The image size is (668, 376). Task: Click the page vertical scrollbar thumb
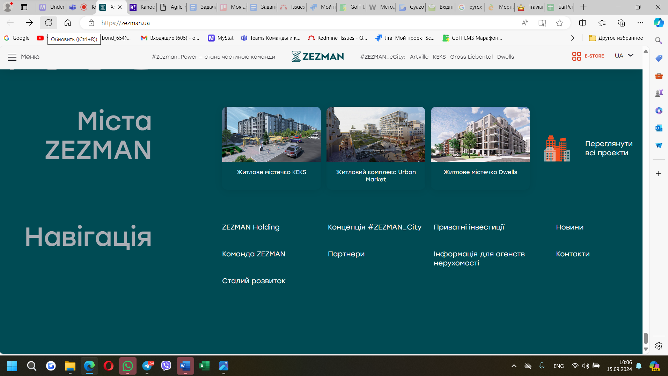[646, 338]
